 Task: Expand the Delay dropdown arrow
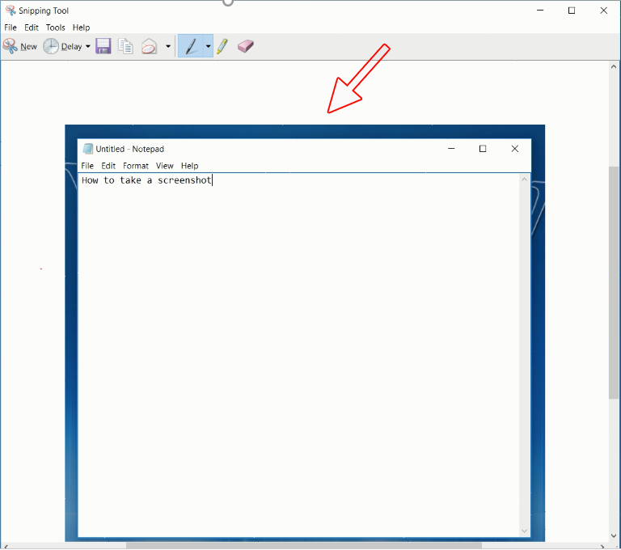click(87, 47)
